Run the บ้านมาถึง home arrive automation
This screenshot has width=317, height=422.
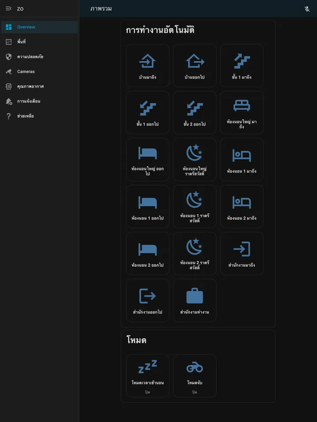(147, 65)
